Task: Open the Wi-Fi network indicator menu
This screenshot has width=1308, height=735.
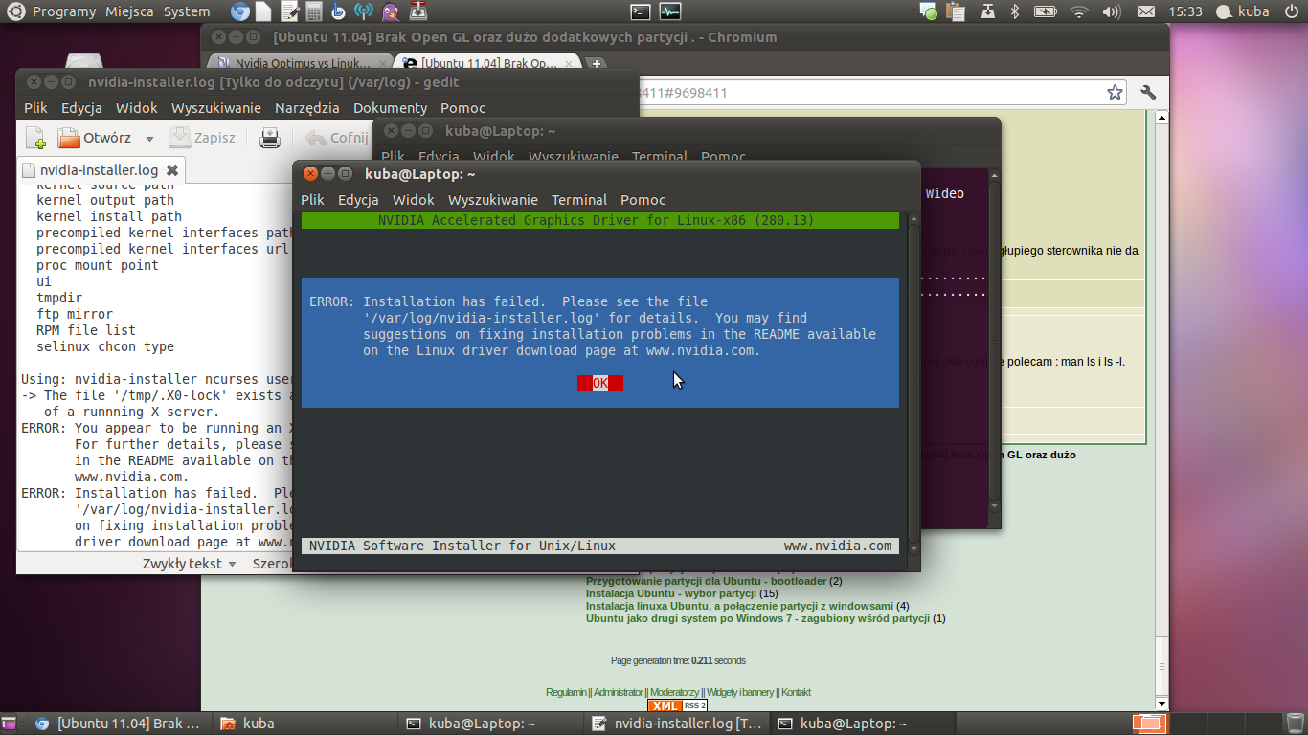Action: [x=1079, y=11]
